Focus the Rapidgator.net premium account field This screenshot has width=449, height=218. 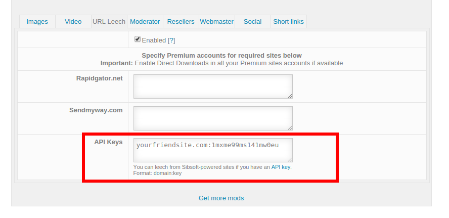click(x=212, y=86)
